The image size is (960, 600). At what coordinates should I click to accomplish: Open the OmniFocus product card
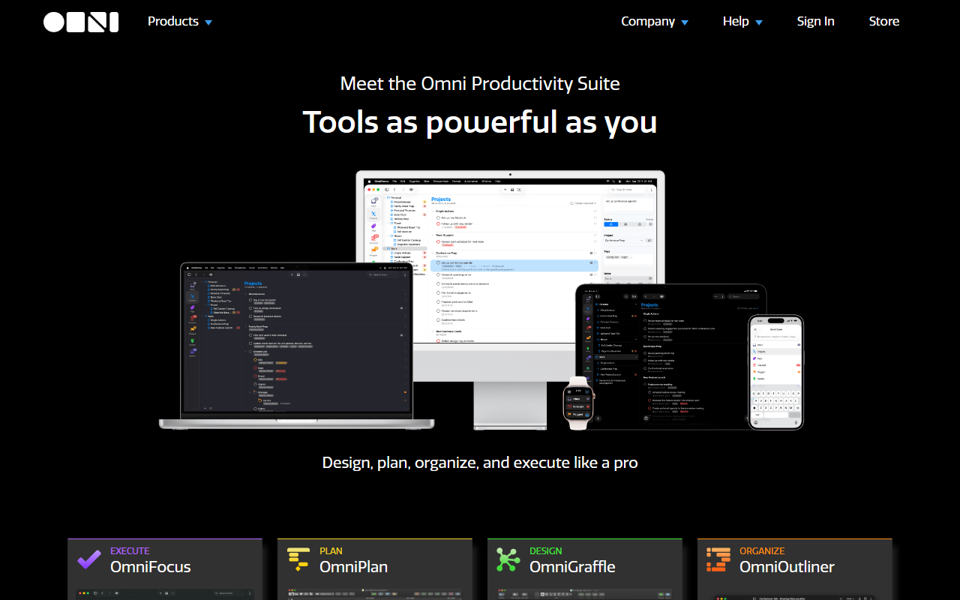[165, 569]
